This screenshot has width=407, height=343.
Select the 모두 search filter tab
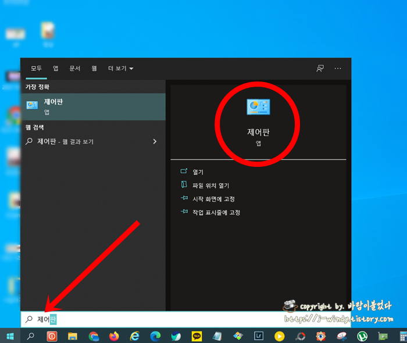point(36,68)
